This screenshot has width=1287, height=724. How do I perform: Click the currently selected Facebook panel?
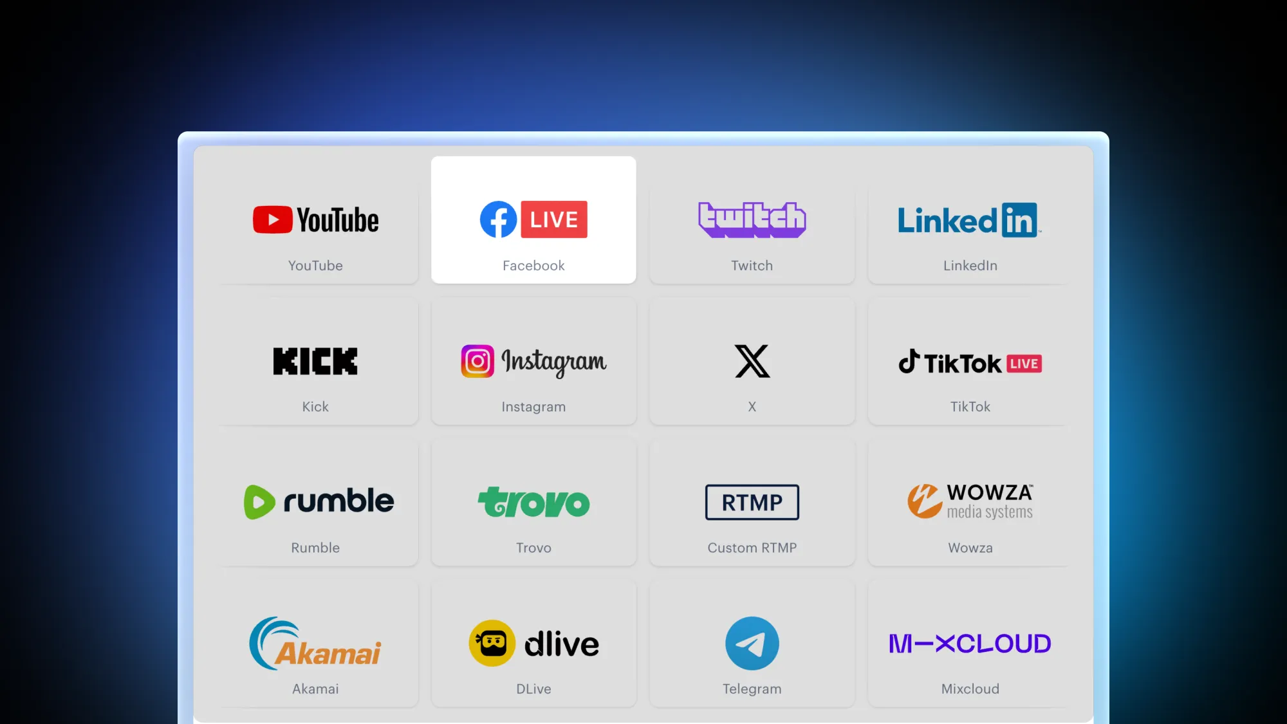click(x=534, y=219)
